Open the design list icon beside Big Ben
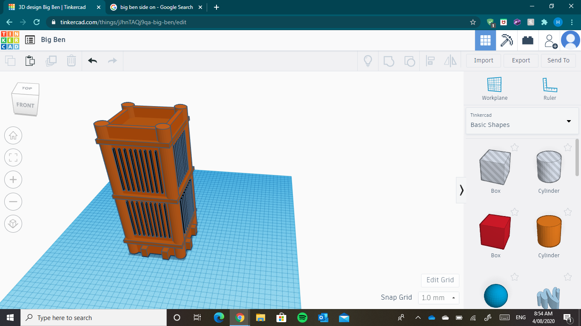 [x=30, y=40]
